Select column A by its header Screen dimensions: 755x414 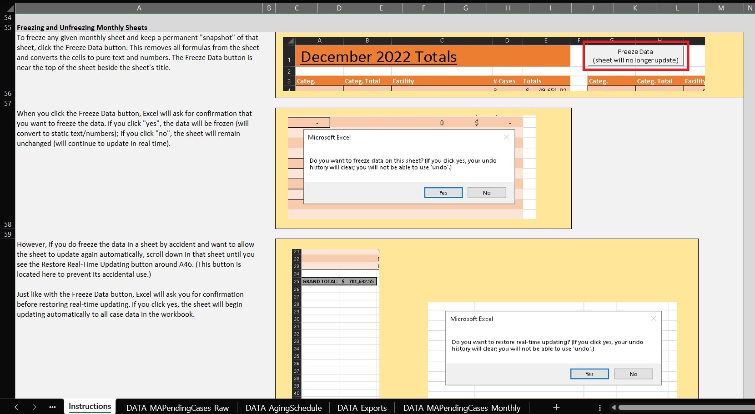tap(139, 8)
